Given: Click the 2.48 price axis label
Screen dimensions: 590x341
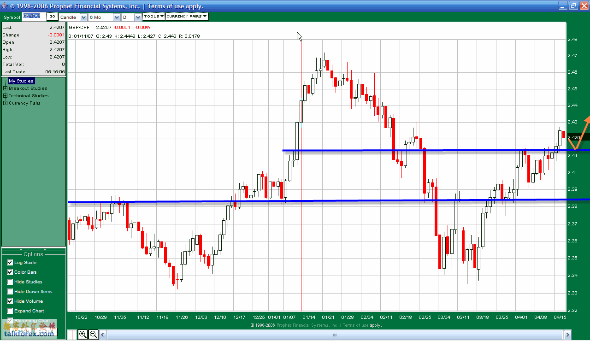Looking at the screenshot, I should click(572, 40).
